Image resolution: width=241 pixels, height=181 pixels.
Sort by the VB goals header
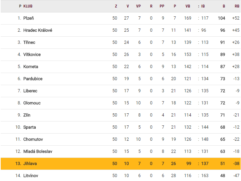click(x=188, y=6)
